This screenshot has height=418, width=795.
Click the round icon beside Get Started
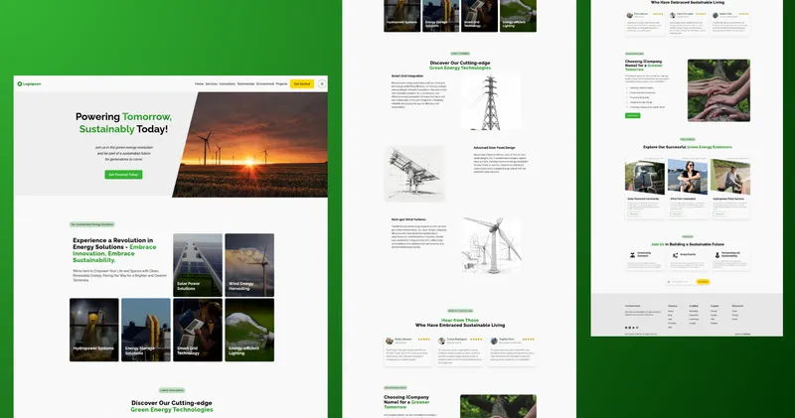pyautogui.click(x=321, y=84)
